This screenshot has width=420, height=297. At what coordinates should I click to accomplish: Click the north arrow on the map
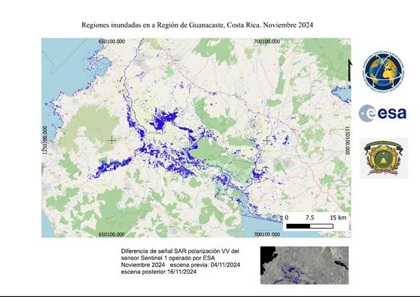(x=350, y=70)
